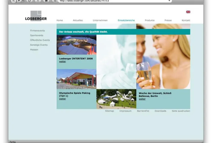The height and width of the screenshot is (143, 215).
Task: Open the Home menu item
Action: pyautogui.click(x=60, y=20)
